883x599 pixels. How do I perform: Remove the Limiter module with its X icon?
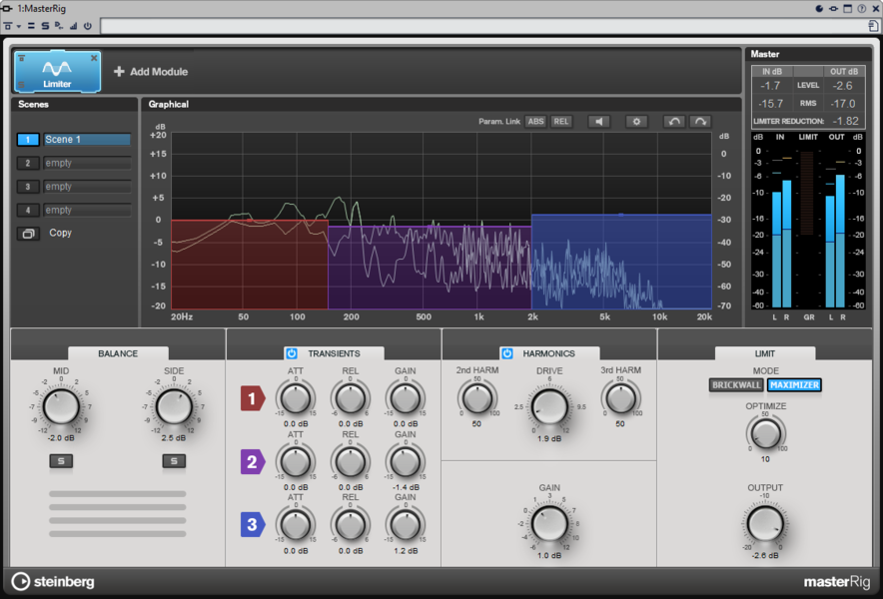click(94, 58)
